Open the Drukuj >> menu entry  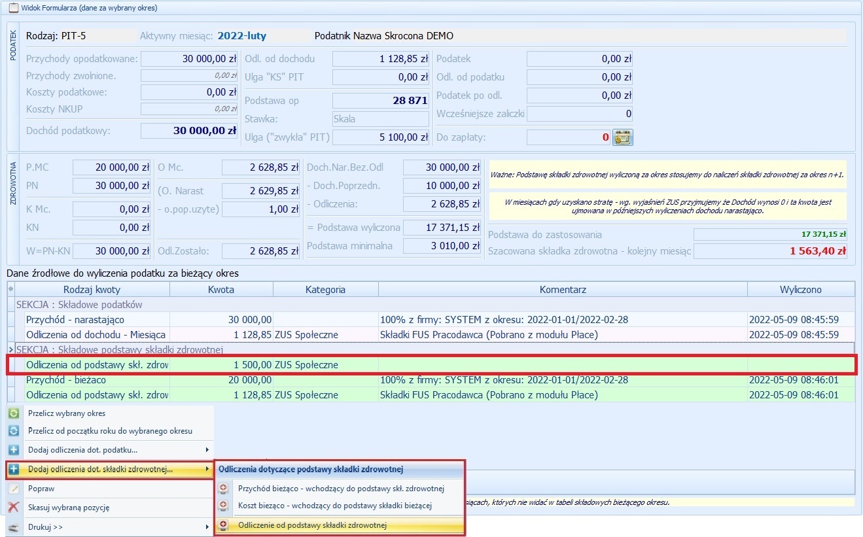coord(110,527)
